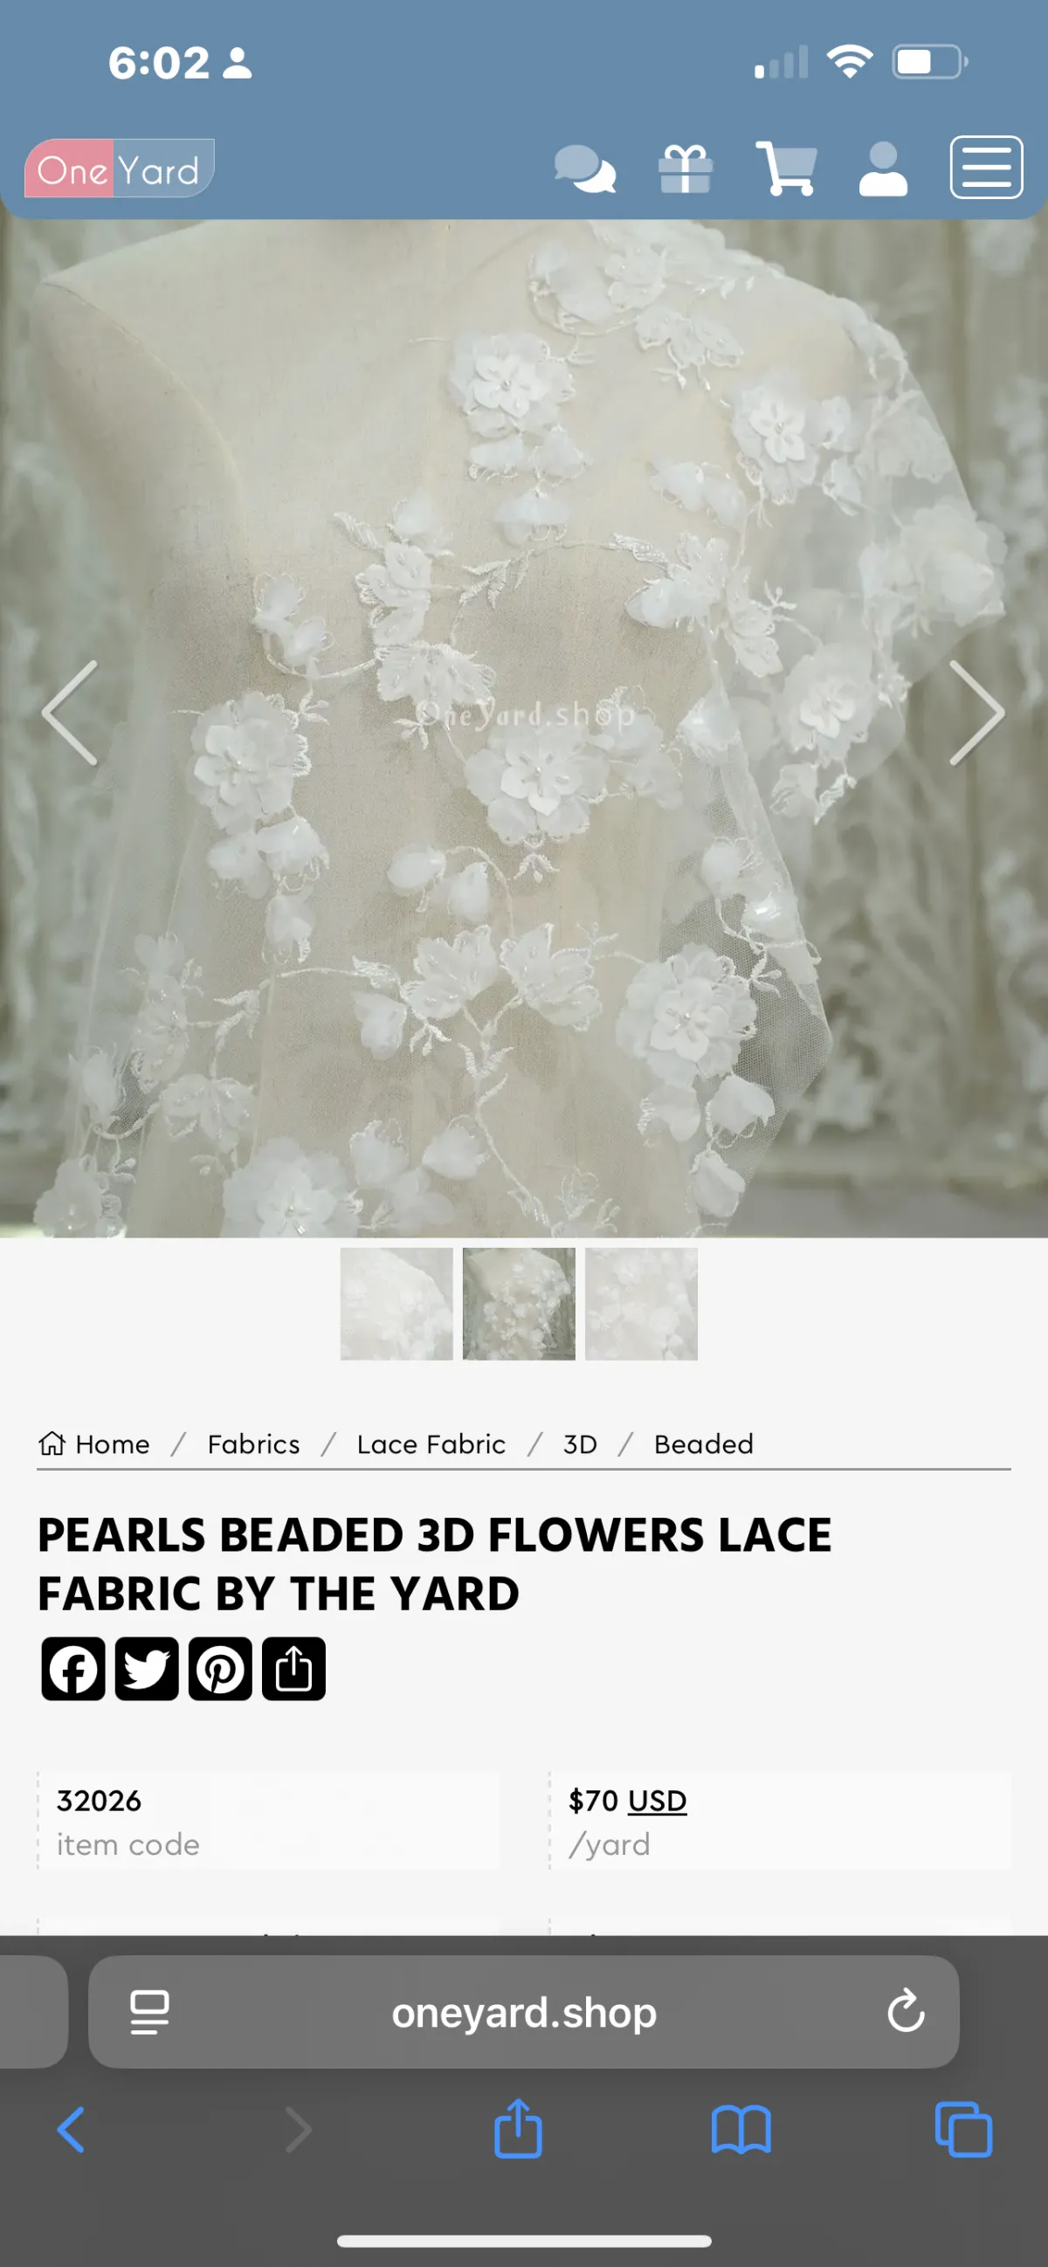Tap the product share icon

[294, 1669]
